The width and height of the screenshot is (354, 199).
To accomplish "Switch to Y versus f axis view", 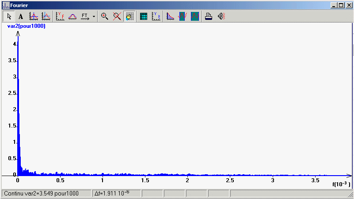I will pos(60,16).
